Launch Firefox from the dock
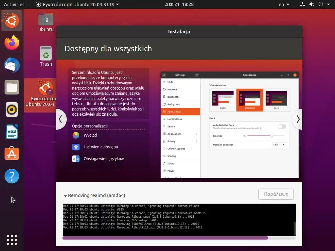The width and height of the screenshot is (335, 251). (x=12, y=43)
